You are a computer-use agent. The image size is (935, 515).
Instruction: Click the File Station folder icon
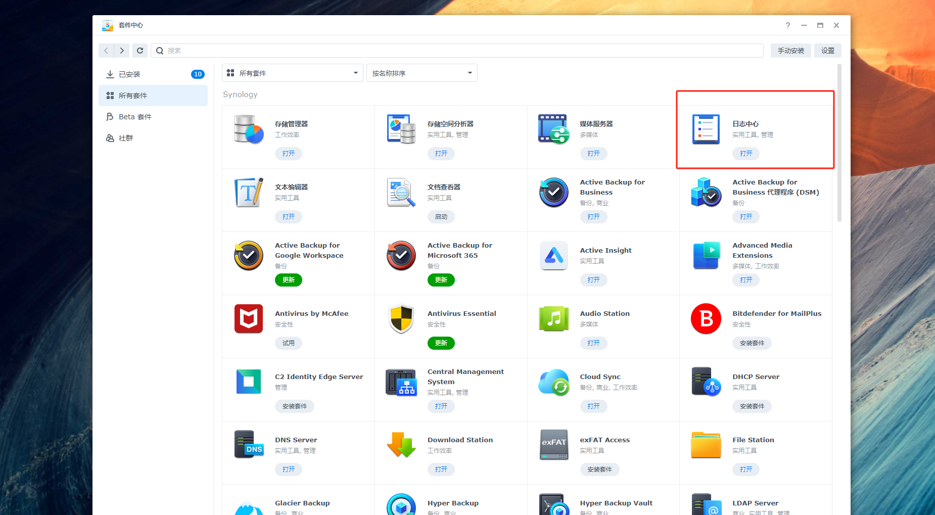pyautogui.click(x=706, y=445)
